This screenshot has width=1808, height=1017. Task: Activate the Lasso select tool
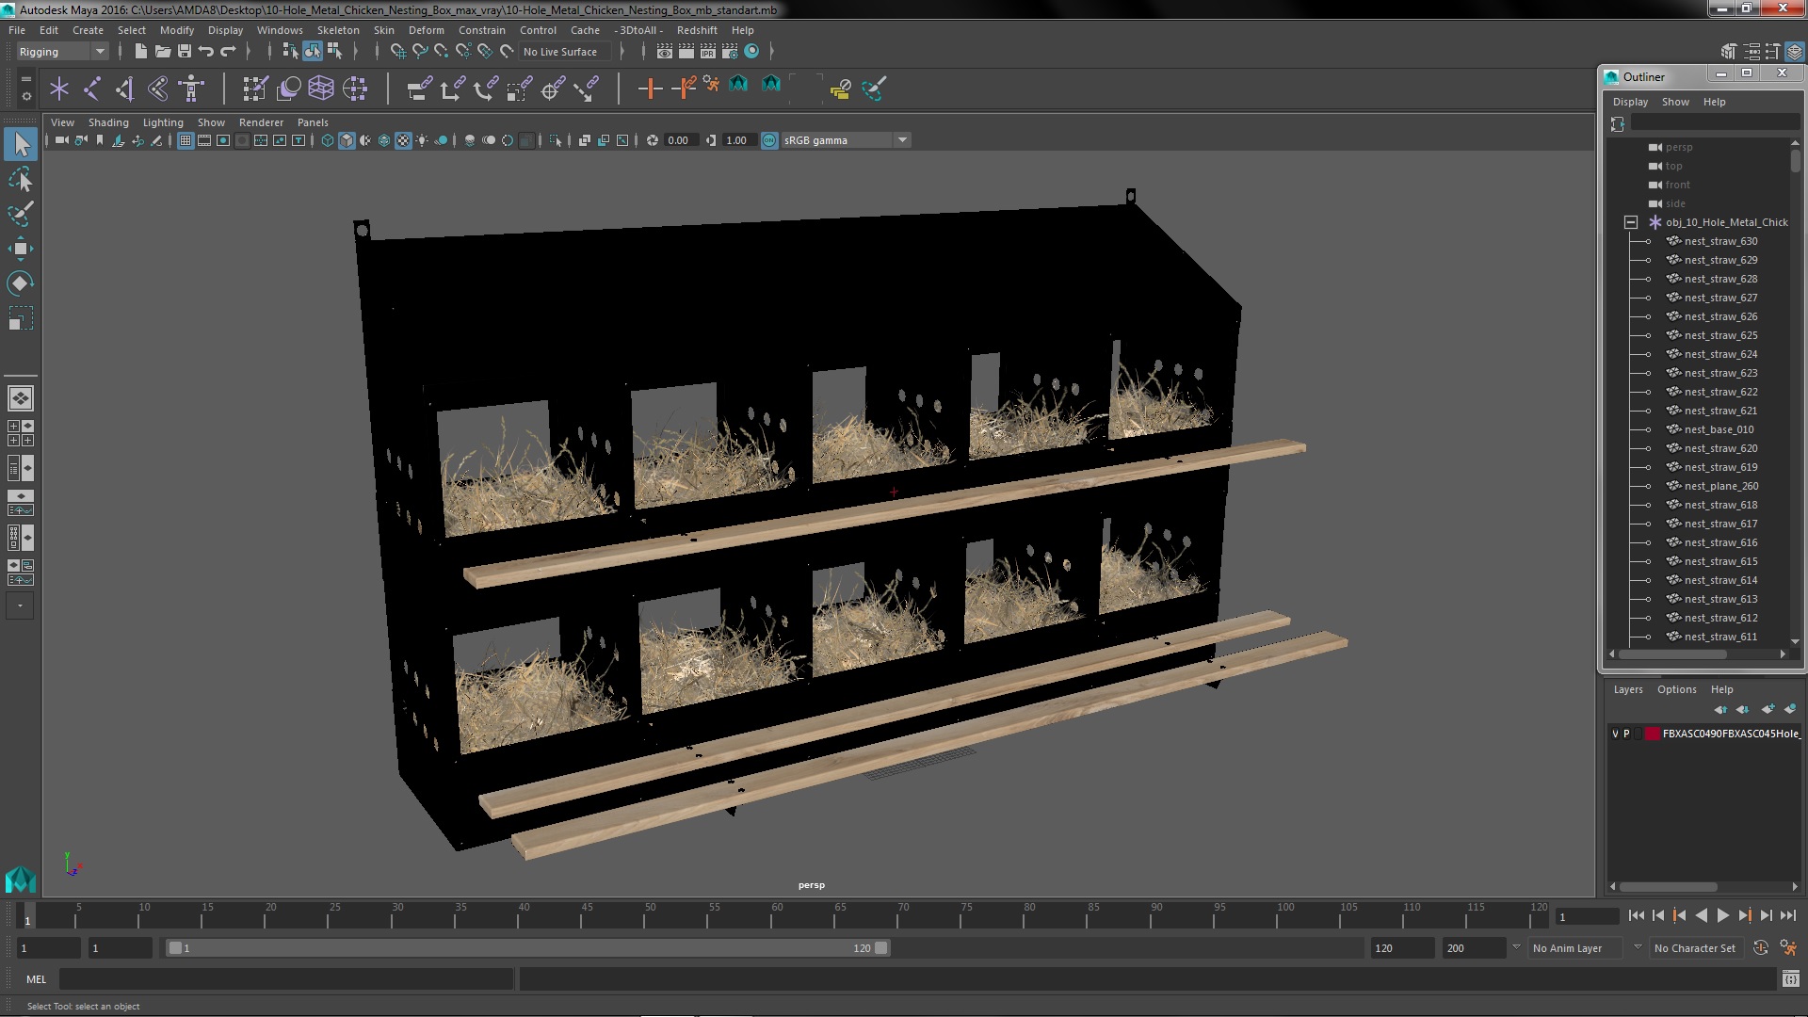click(20, 179)
